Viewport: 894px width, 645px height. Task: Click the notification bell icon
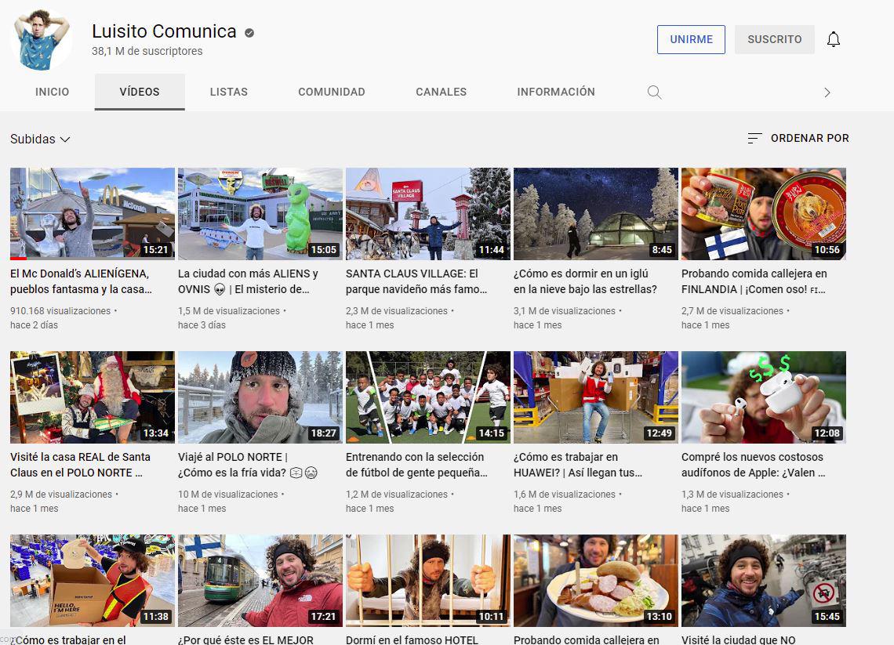click(x=834, y=39)
